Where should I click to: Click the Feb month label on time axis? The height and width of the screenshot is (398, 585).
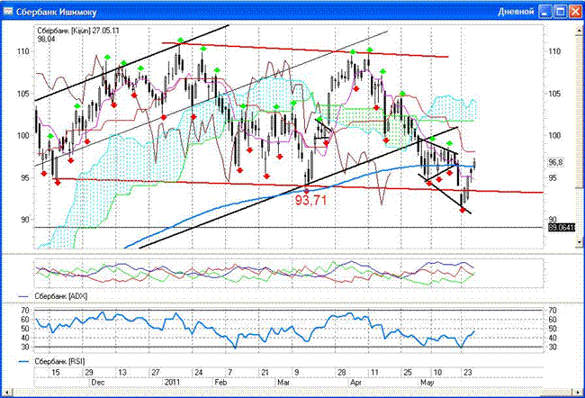pyautogui.click(x=220, y=383)
